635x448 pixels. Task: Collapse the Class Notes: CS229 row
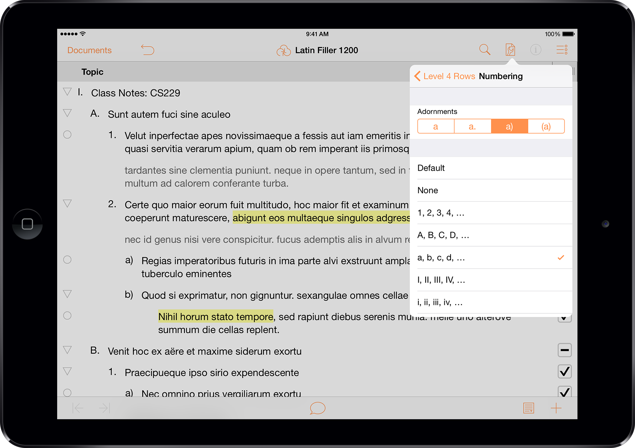pos(67,92)
